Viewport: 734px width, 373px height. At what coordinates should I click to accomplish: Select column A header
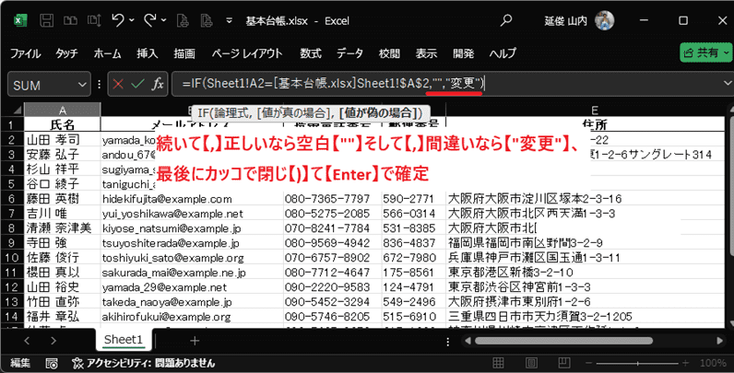tap(62, 110)
